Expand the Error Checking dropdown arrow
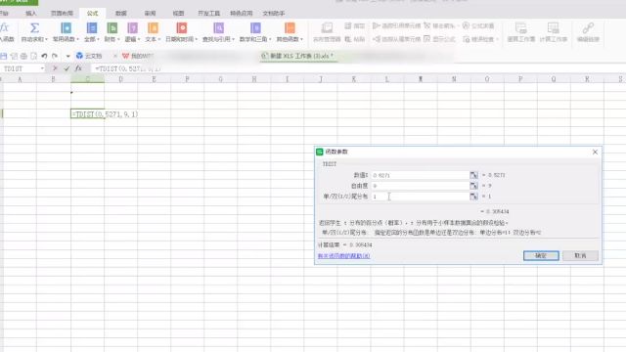This screenshot has width=626, height=352. pyautogui.click(x=497, y=39)
